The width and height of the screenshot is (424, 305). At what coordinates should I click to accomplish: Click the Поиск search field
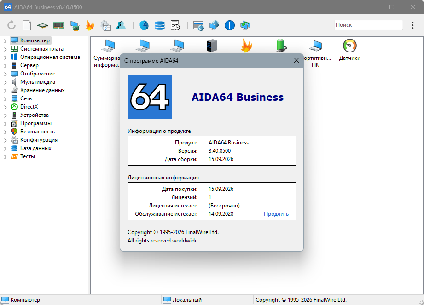369,25
